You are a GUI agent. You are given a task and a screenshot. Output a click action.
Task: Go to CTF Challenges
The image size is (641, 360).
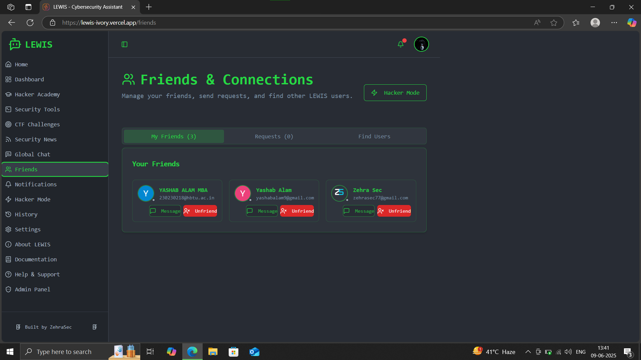[x=37, y=124]
